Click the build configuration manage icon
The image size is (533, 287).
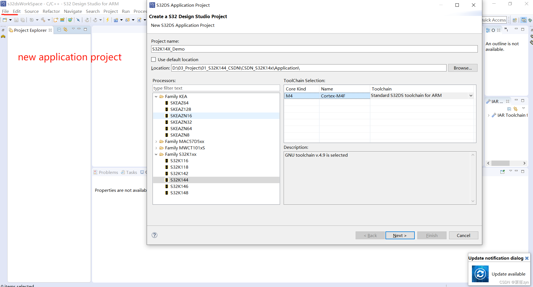coord(32,20)
